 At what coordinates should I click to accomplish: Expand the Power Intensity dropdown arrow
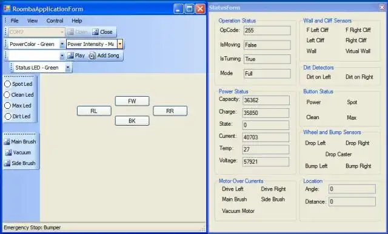tap(120, 44)
